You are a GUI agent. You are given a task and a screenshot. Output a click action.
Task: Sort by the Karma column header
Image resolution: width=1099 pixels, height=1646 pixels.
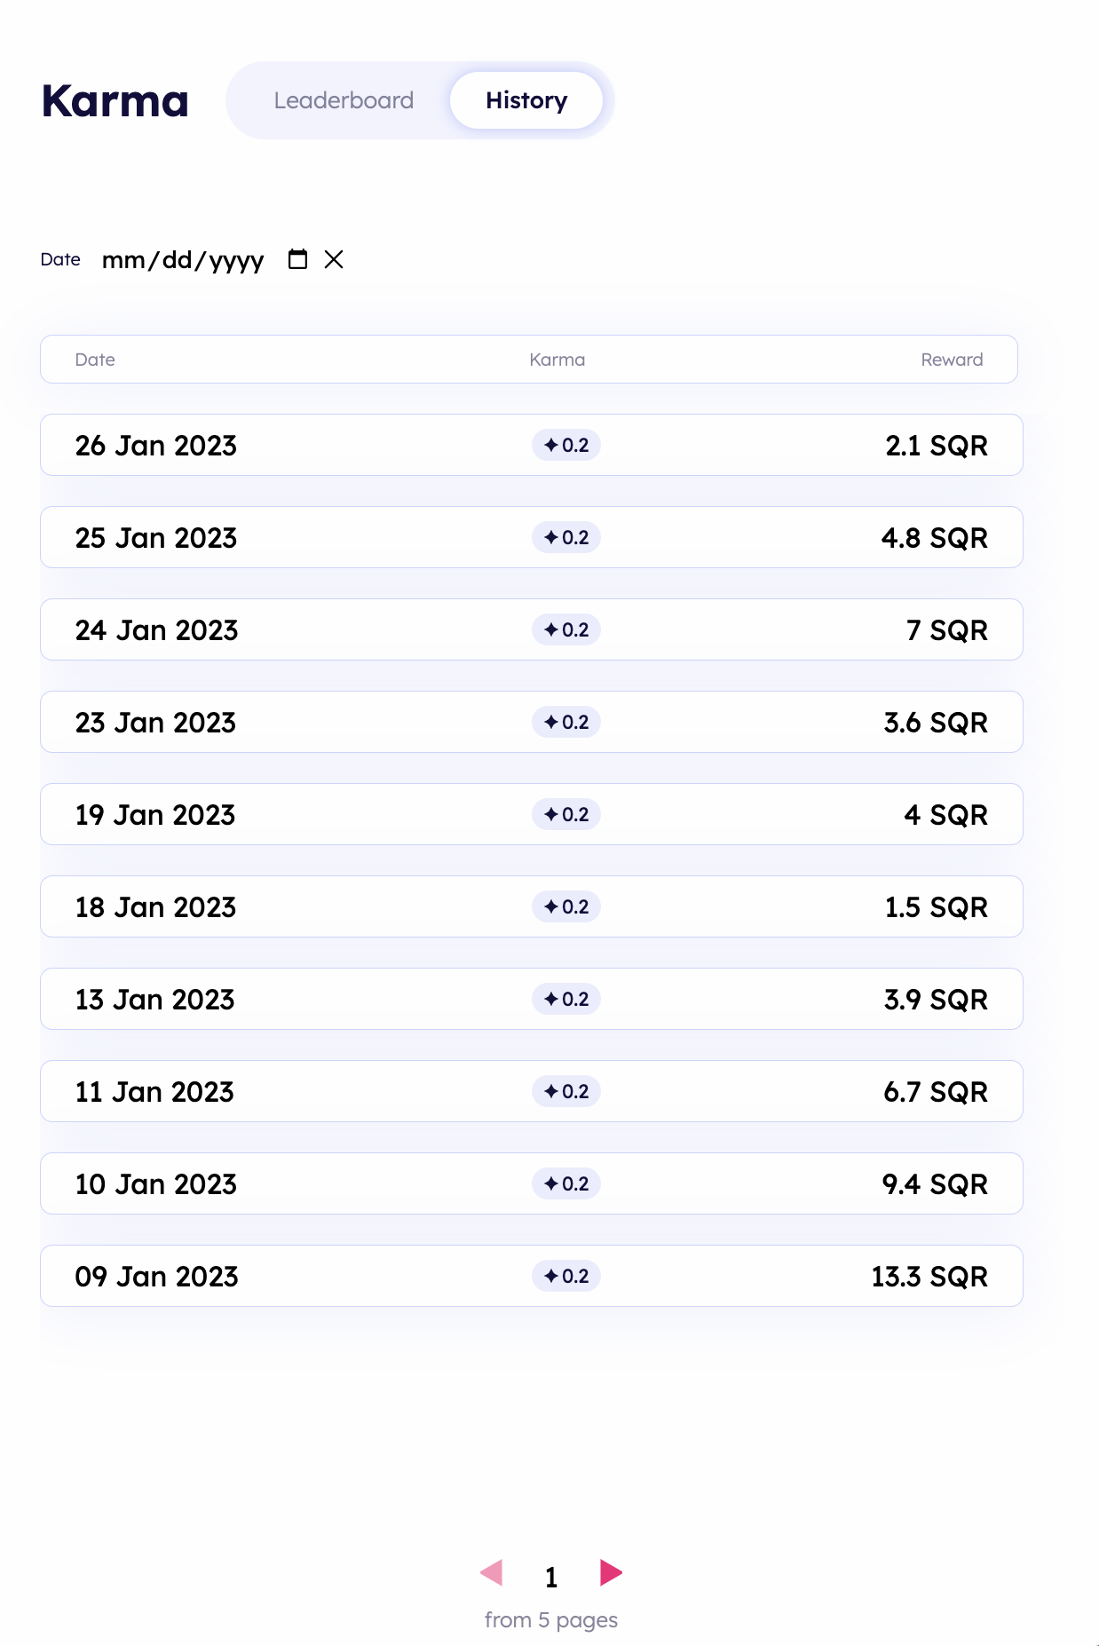click(x=557, y=360)
